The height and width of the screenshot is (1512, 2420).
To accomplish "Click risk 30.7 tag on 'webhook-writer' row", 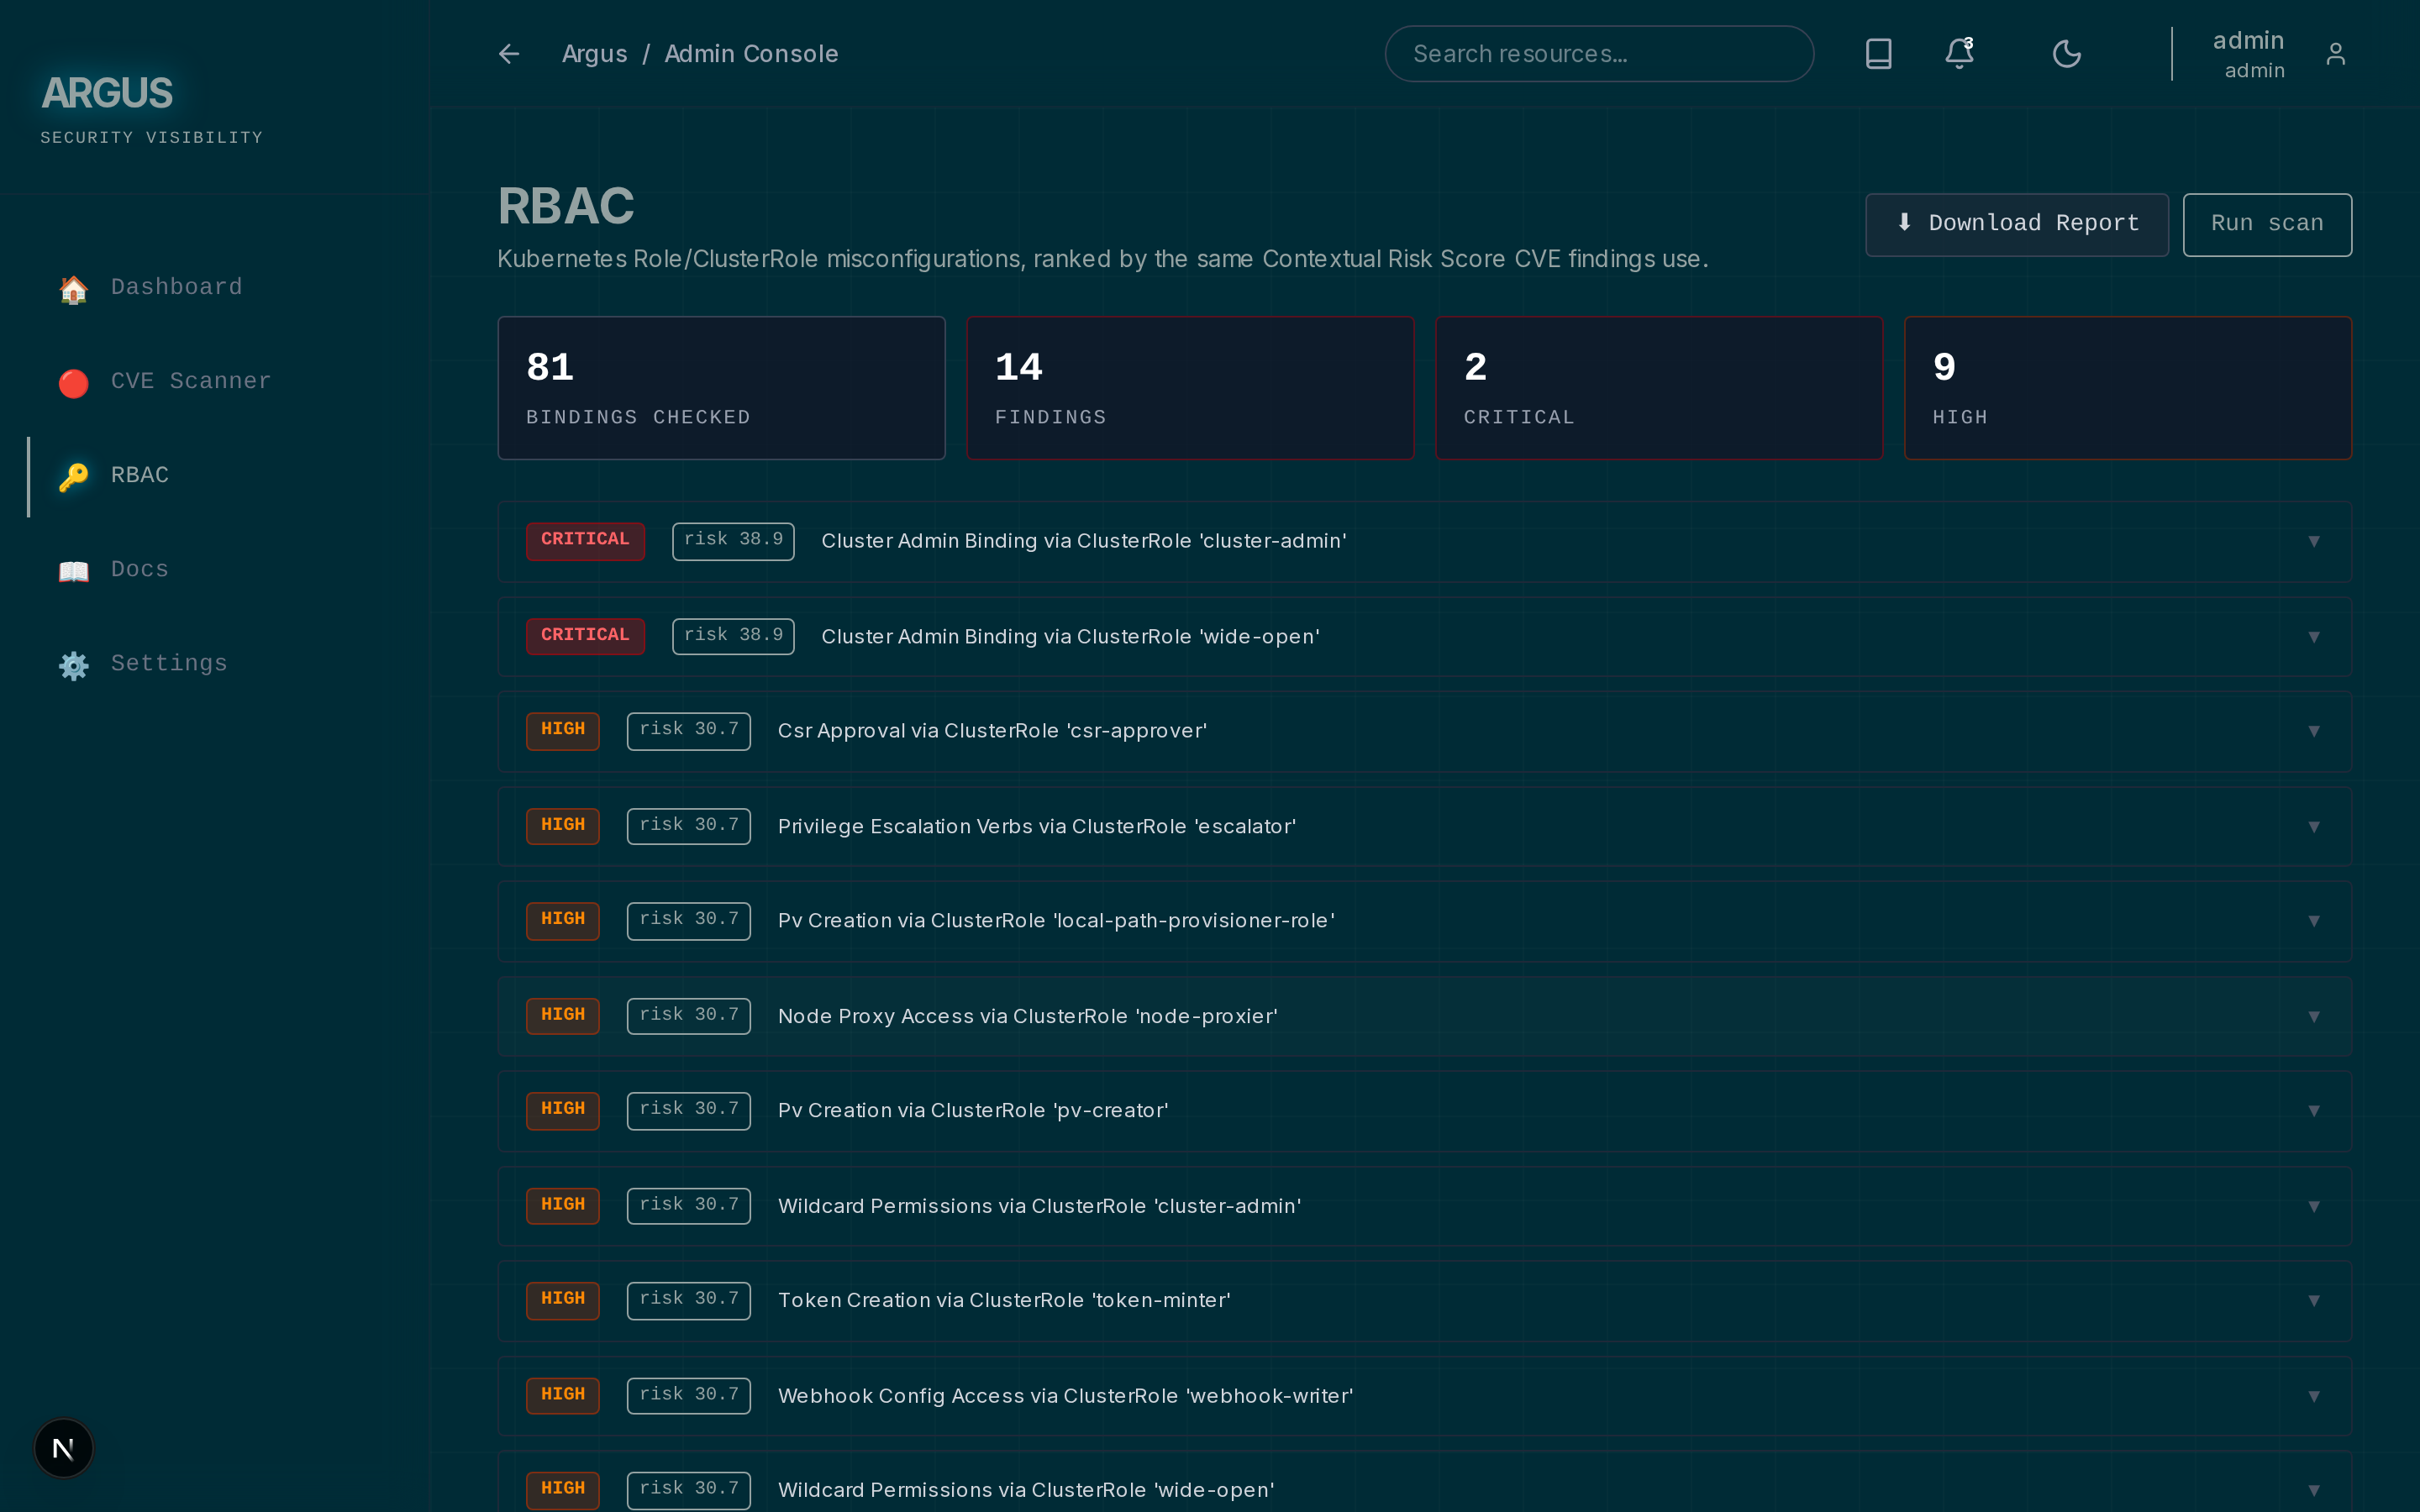I will click(x=689, y=1397).
